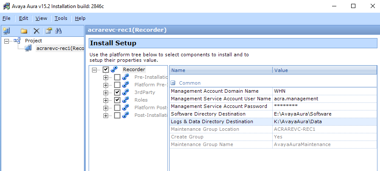
Task: Expand the 3rdParty tree node
Action: click(106, 92)
